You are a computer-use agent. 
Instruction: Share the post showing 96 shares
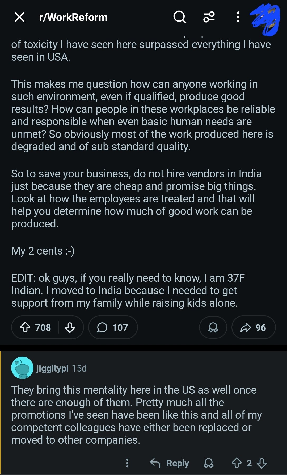[253, 327]
